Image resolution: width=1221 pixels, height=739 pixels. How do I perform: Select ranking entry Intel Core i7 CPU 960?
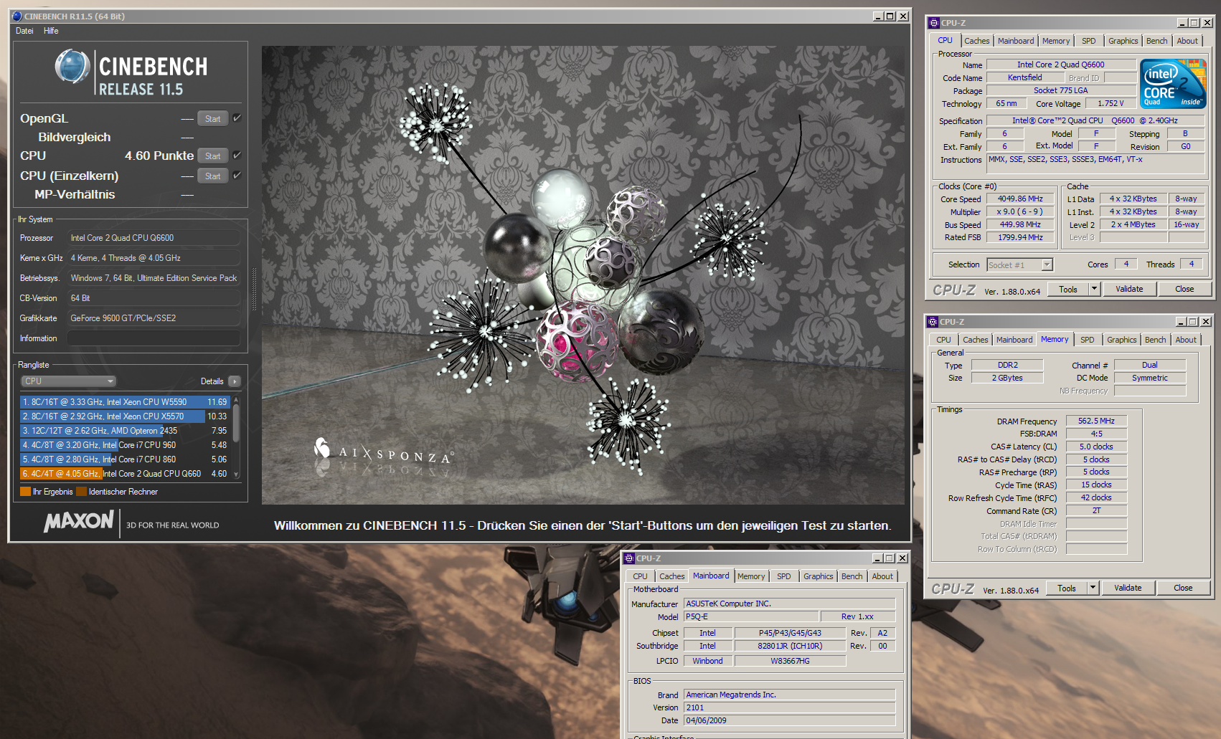pyautogui.click(x=125, y=445)
